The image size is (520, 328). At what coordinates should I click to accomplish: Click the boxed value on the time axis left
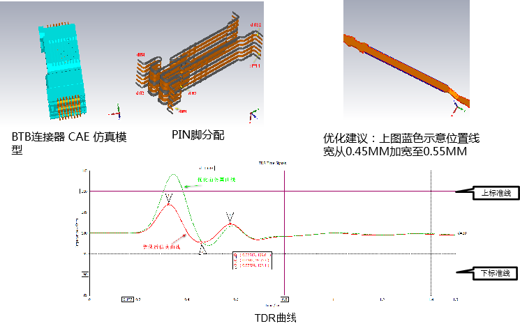tap(128, 299)
